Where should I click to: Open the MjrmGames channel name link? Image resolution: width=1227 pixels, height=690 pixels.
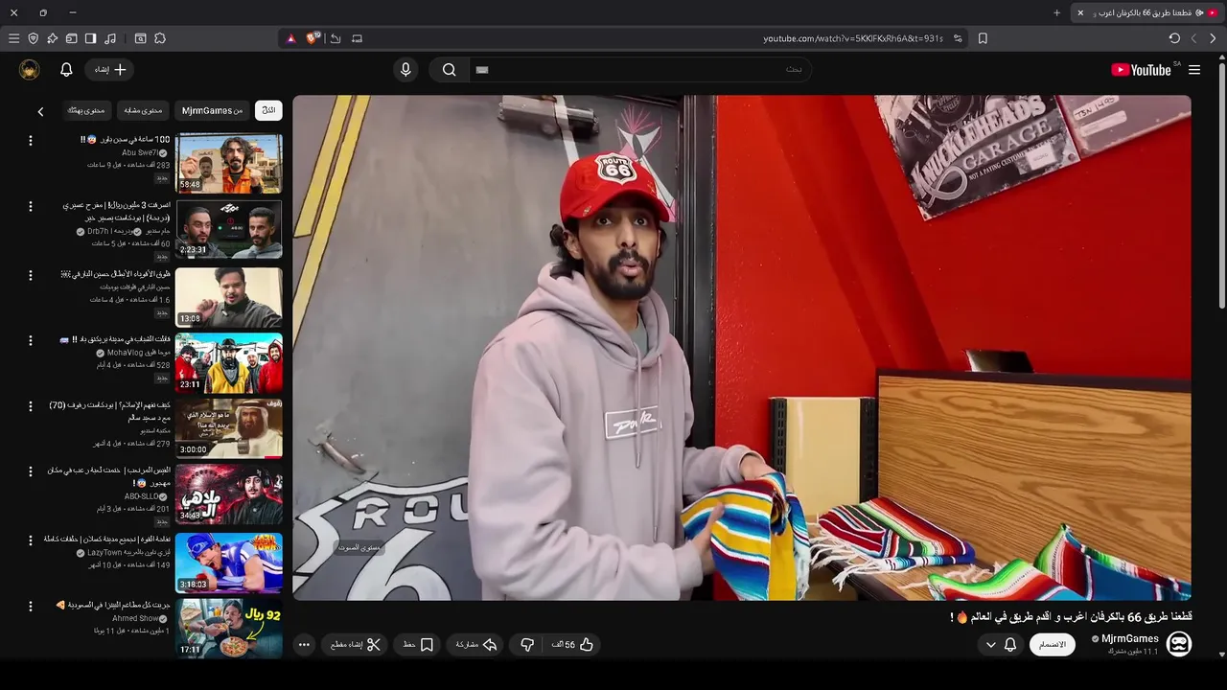pyautogui.click(x=1129, y=638)
